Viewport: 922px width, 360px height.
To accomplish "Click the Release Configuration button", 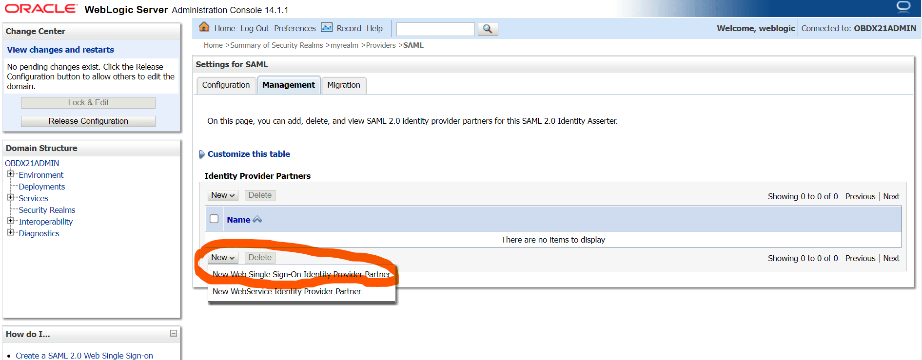I will tap(88, 121).
